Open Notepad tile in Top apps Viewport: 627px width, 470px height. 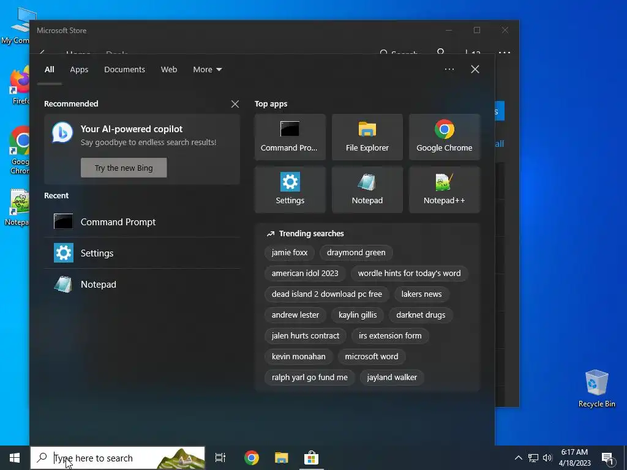(x=367, y=190)
